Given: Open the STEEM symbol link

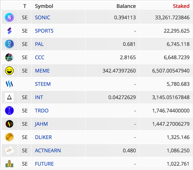Looking at the screenshot, I should tap(43, 84).
